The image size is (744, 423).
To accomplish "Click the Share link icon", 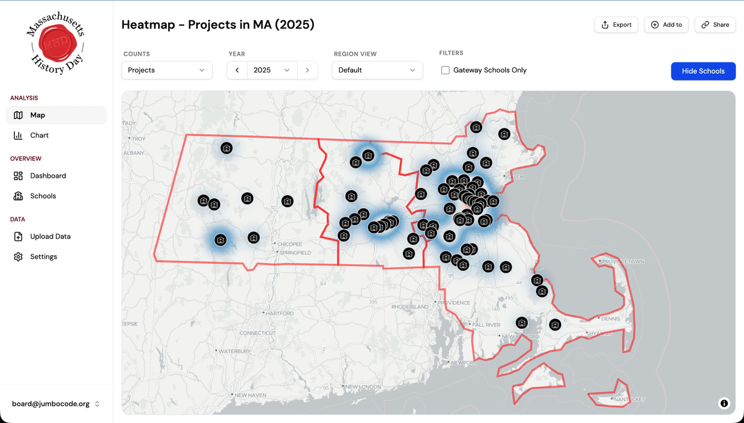I will [x=705, y=25].
